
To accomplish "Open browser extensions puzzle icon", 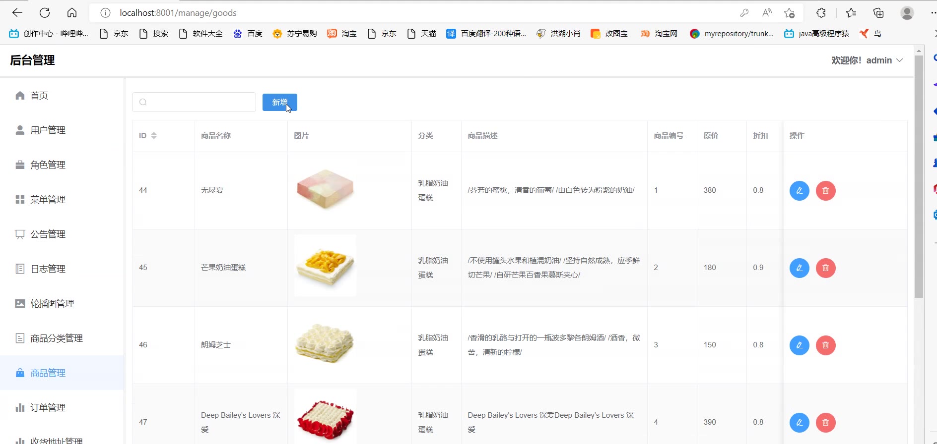I will (821, 13).
